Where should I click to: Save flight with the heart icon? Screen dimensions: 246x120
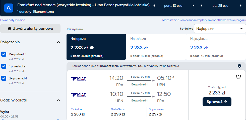coord(238,77)
